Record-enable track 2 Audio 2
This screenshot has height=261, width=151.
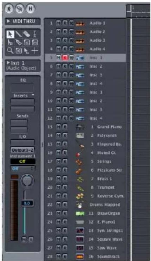(65, 32)
